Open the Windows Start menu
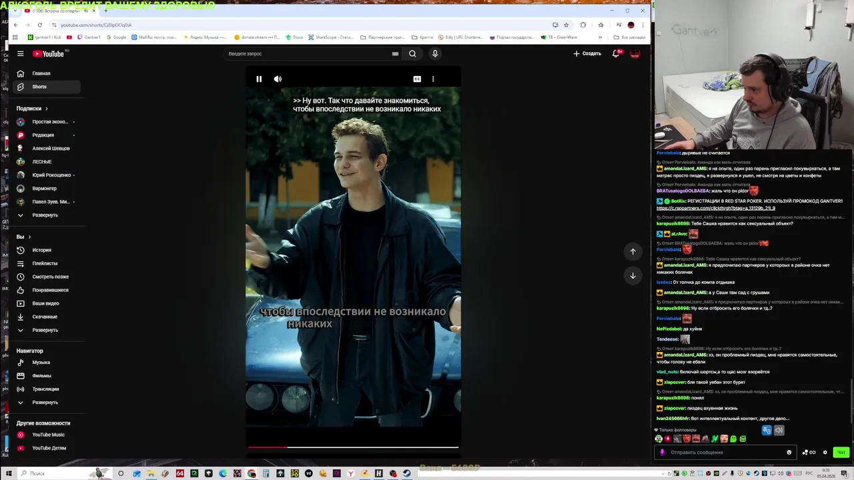Screen dimensions: 854x480 [x=8, y=473]
